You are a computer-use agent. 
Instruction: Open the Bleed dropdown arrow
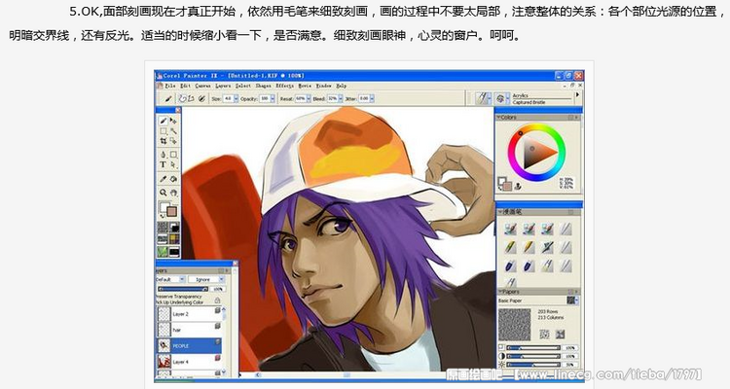click(x=341, y=98)
